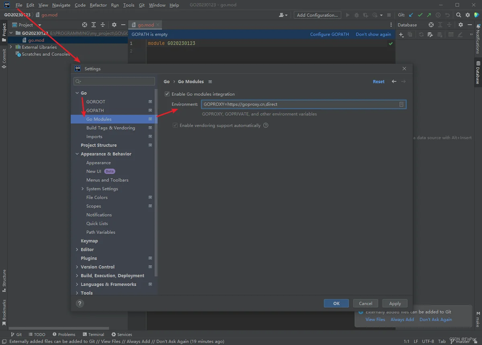The width and height of the screenshot is (482, 345).
Task: Expand External Libraries in Project tree
Action: click(11, 47)
